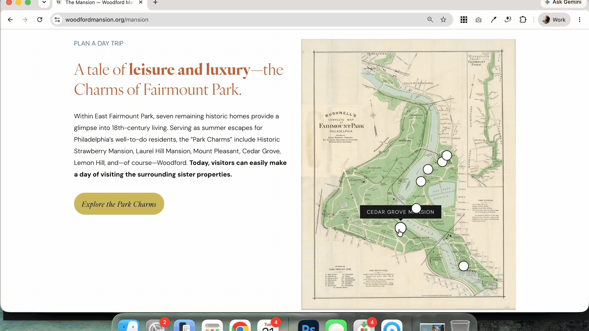Open Calendar from the dock
Screen dimensions: 589x331
coord(268,326)
